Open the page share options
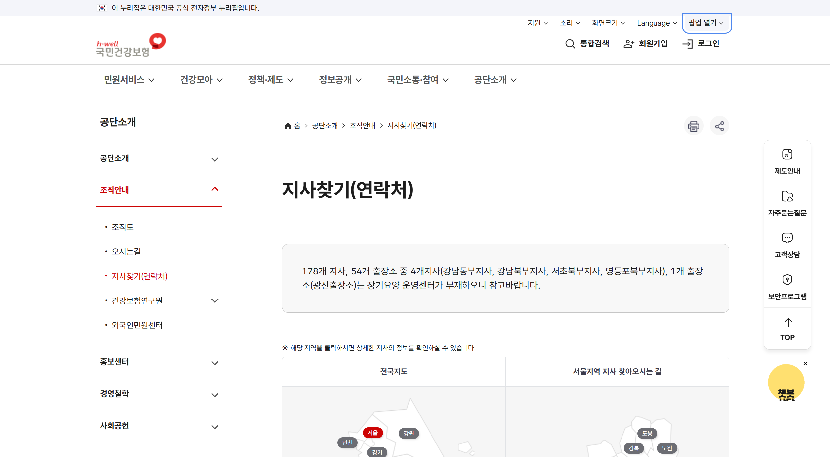 coord(719,126)
